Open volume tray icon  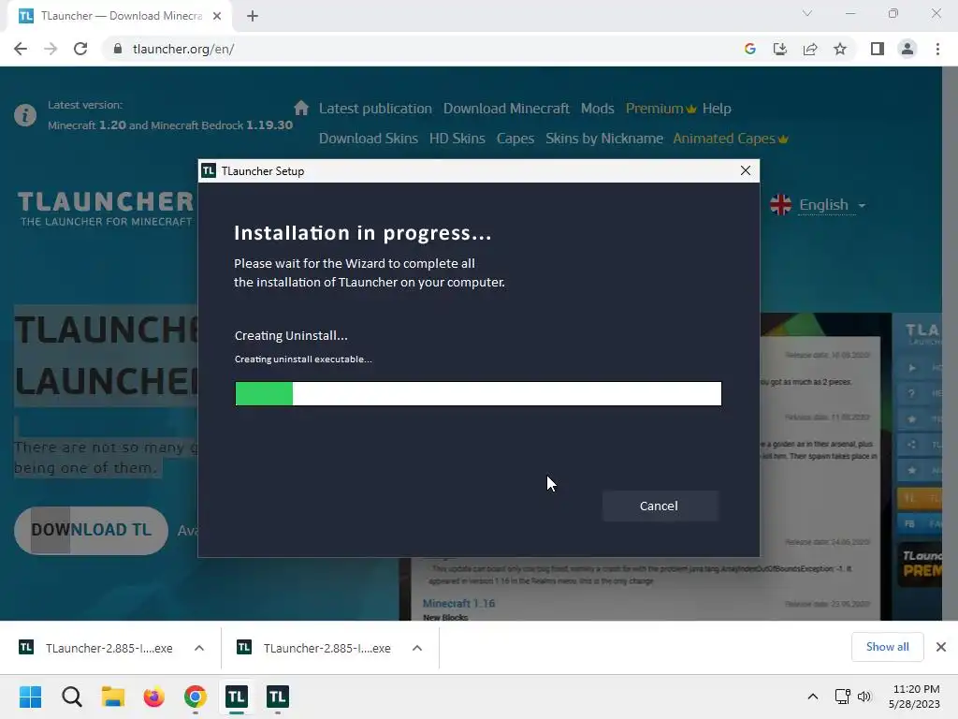[x=864, y=697]
